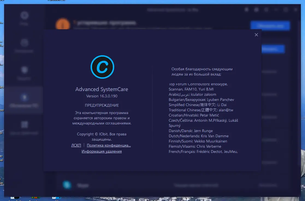
Task: Open the ЛСКП license agreement link
Action: 76,145
